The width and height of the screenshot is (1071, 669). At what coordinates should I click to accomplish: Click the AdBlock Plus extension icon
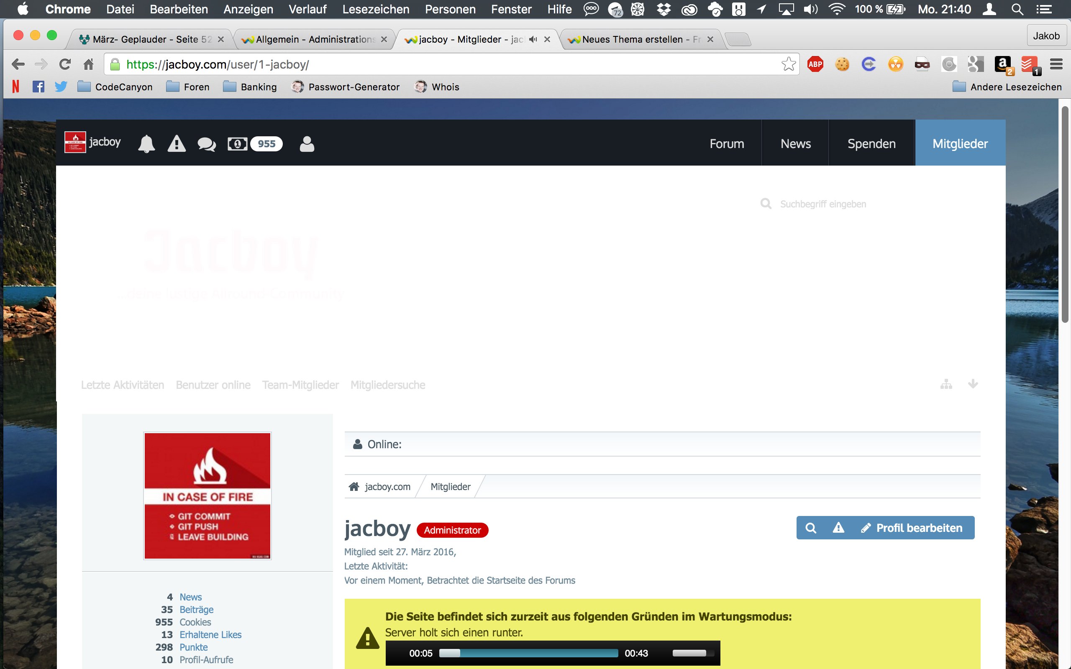(x=815, y=64)
